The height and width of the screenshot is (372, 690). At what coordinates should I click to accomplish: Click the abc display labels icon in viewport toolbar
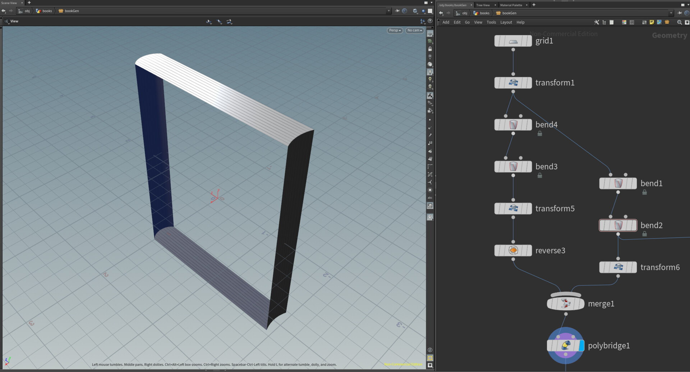[430, 197]
